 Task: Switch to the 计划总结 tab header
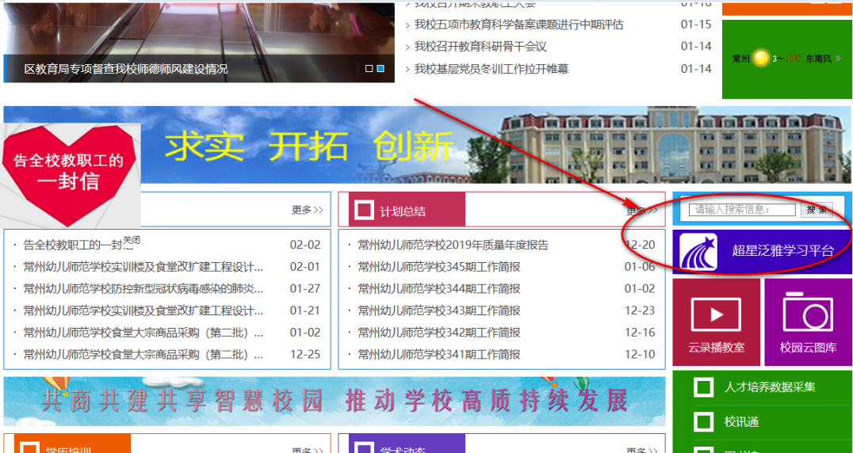[402, 211]
